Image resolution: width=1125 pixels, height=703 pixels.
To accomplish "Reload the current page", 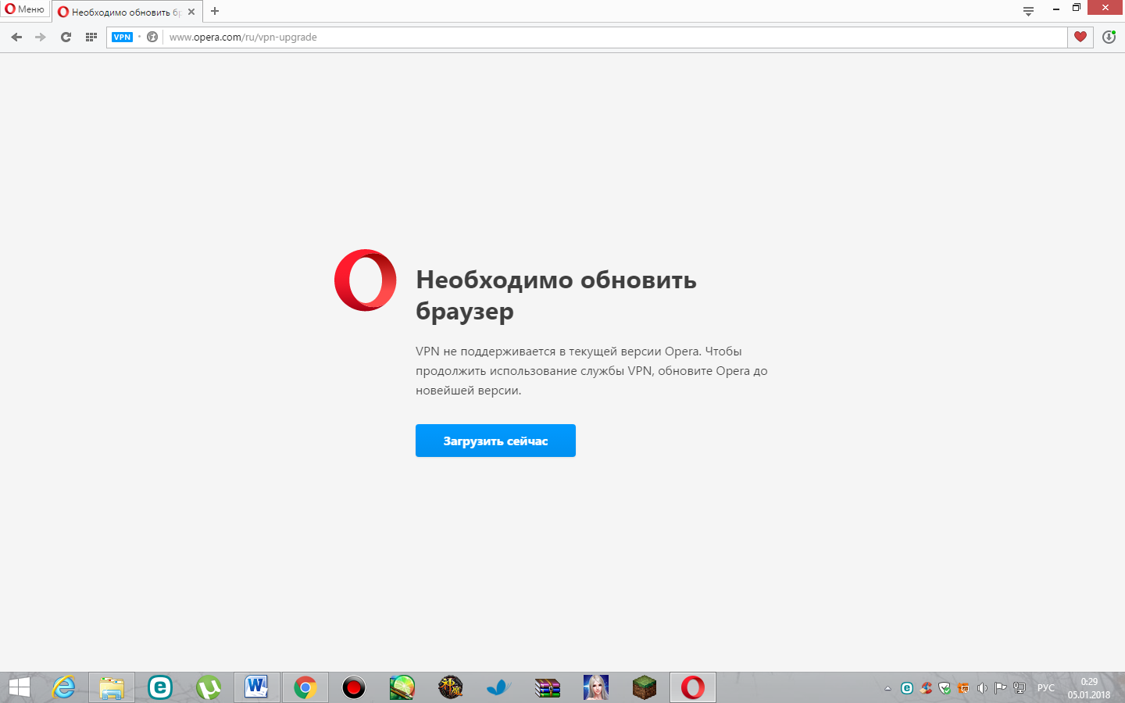I will [66, 37].
